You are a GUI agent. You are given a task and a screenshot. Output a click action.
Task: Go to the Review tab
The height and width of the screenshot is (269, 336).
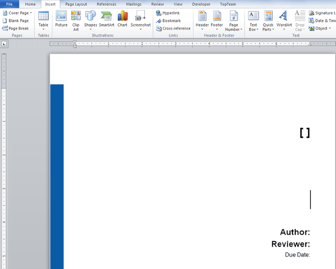[x=157, y=4]
